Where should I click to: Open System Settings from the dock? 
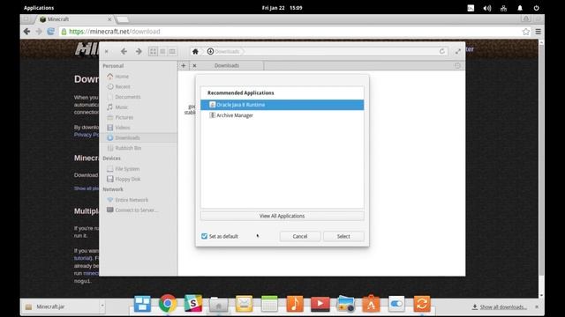[x=396, y=304]
